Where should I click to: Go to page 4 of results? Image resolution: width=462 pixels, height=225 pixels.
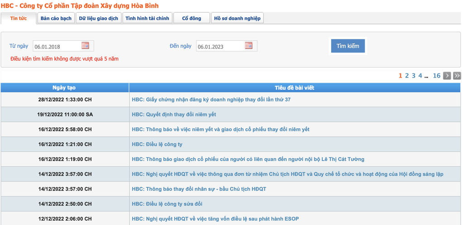click(x=420, y=76)
